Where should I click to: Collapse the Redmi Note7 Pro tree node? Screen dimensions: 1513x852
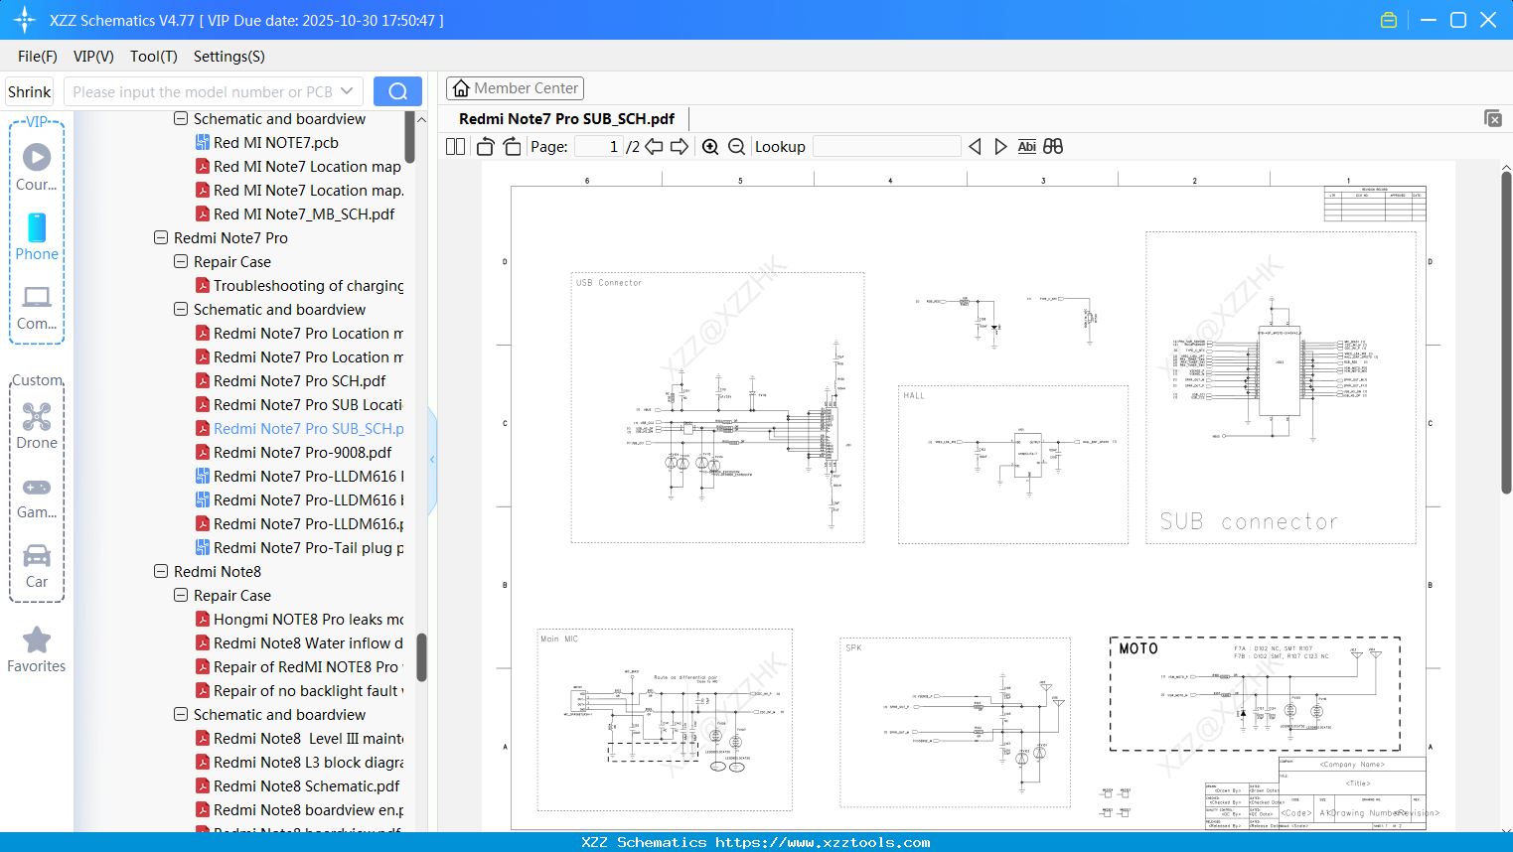click(x=161, y=238)
